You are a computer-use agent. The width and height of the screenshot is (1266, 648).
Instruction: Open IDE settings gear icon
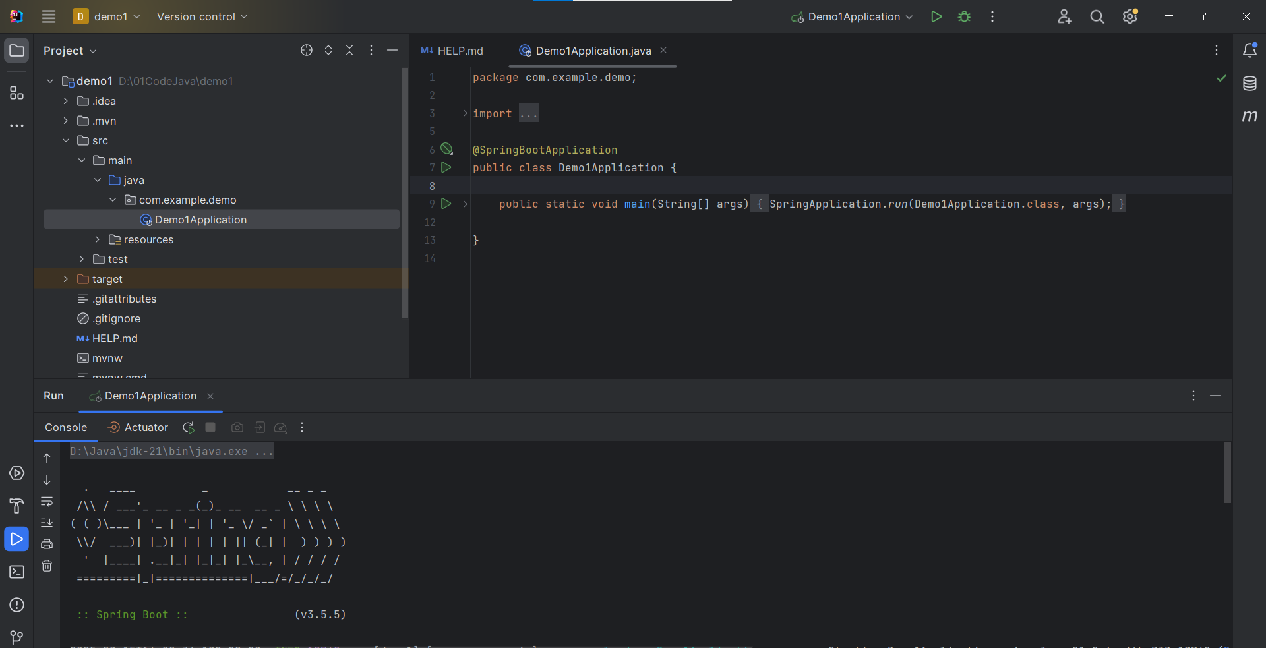point(1130,16)
